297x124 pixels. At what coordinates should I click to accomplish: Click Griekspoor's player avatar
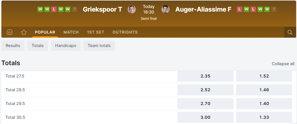[132, 9]
